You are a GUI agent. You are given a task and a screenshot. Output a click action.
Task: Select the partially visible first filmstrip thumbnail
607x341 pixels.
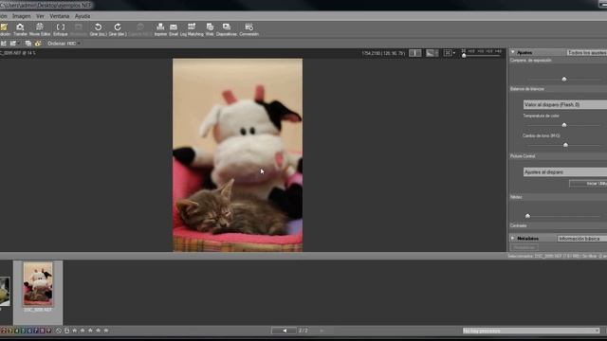(5, 292)
